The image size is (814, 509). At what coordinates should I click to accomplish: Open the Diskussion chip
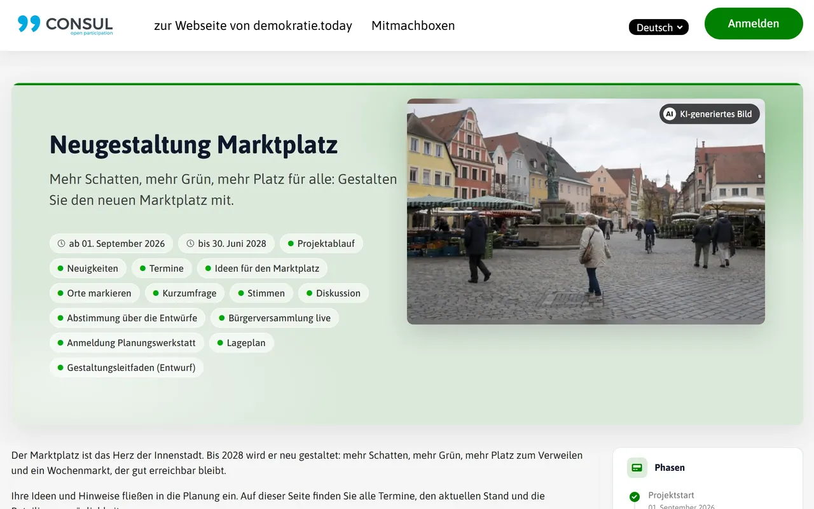(x=333, y=293)
